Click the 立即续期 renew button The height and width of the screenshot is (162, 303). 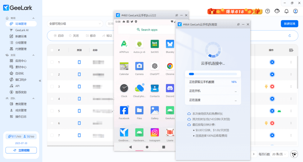tap(21, 150)
